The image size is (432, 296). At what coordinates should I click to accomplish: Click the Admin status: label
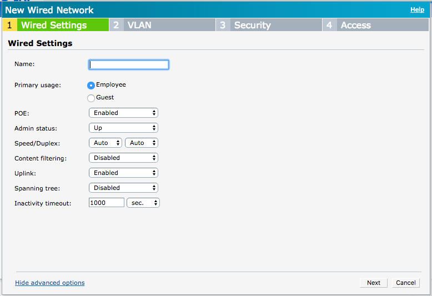pos(36,128)
